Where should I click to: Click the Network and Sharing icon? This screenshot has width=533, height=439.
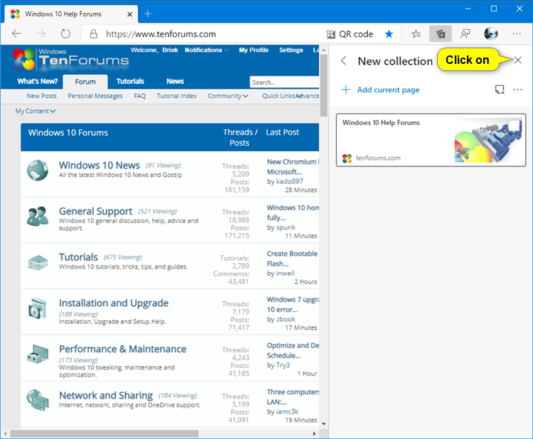(38, 400)
